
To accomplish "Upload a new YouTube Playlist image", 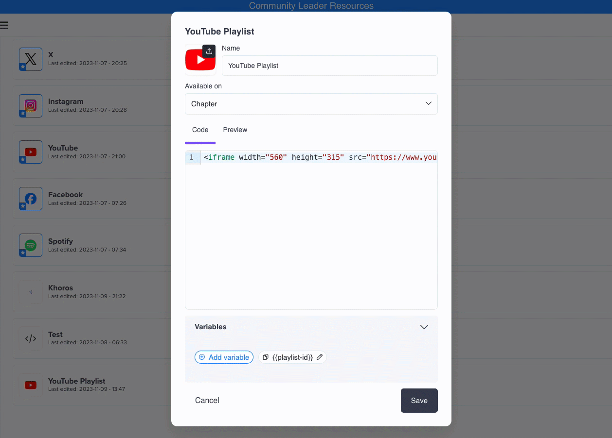I will tap(209, 51).
